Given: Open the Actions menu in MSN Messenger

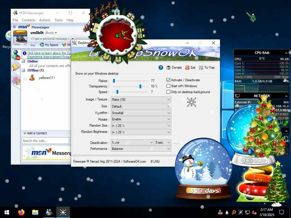Looking at the screenshot, I should coord(45,20).
